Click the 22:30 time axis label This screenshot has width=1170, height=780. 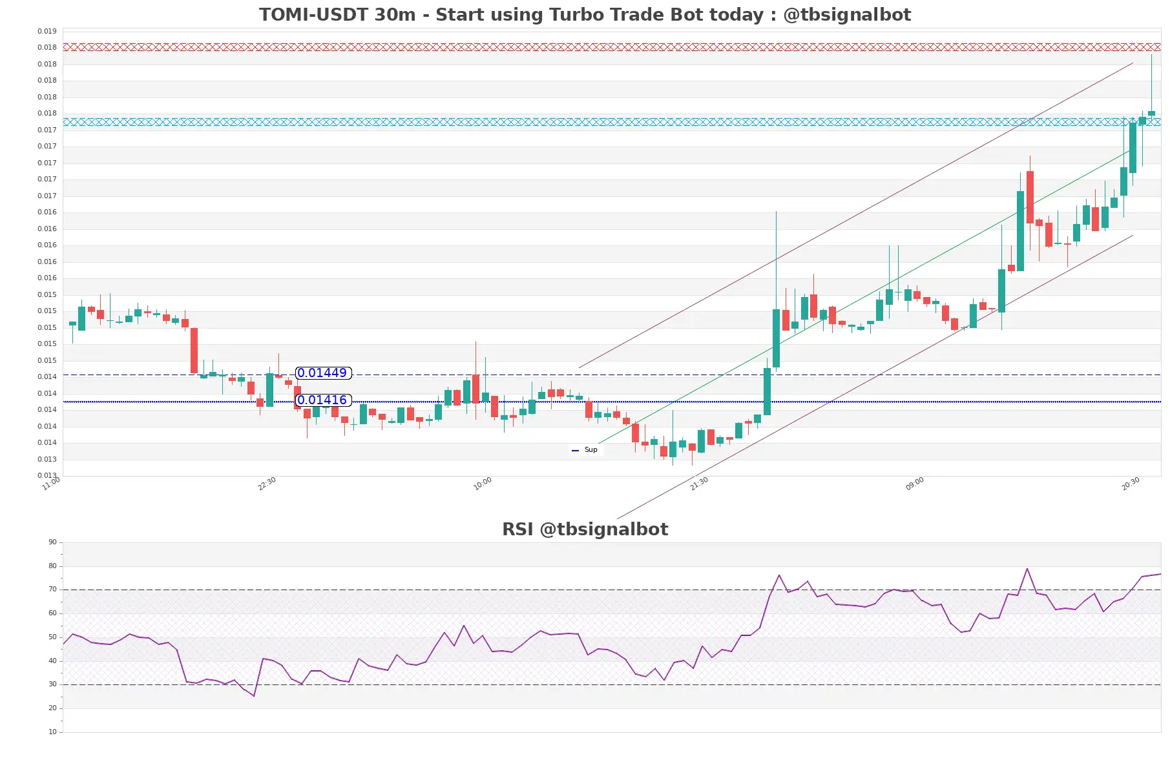[x=267, y=484]
